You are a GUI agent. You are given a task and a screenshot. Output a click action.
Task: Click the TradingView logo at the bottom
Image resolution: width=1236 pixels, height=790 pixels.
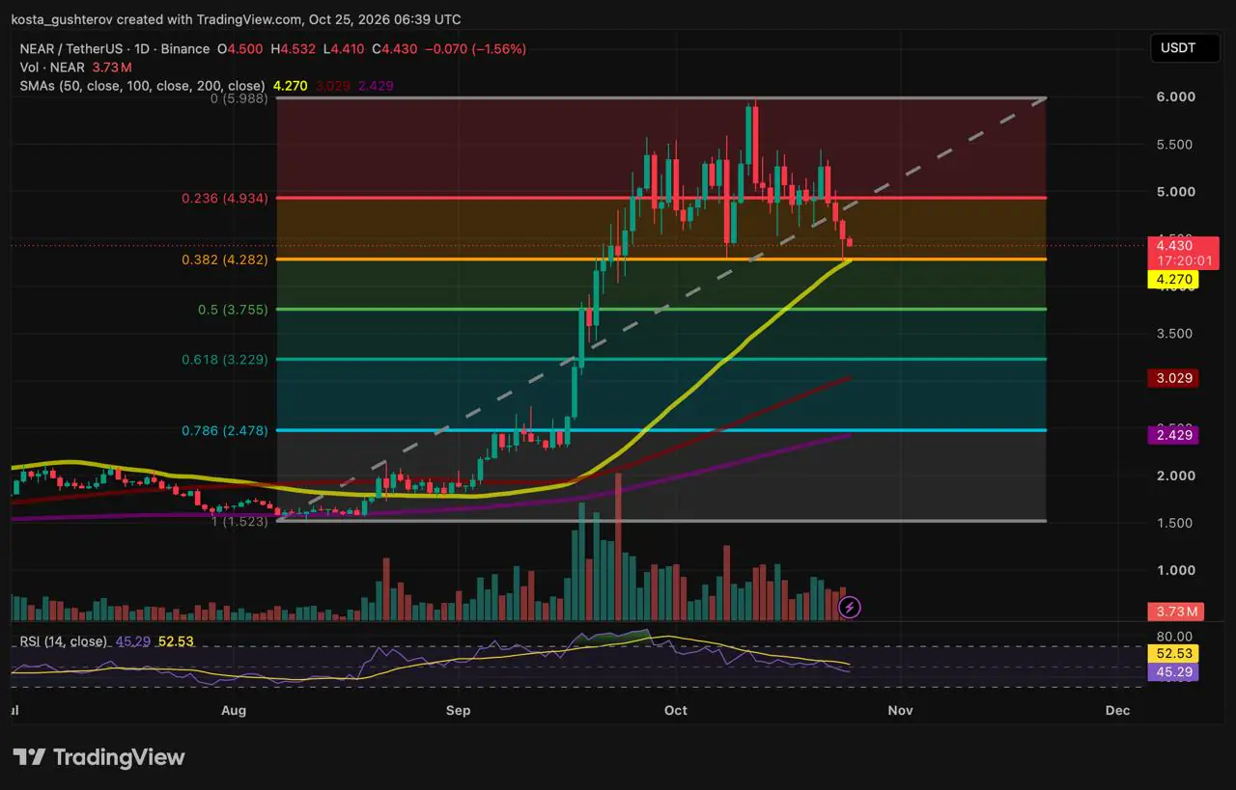98,757
